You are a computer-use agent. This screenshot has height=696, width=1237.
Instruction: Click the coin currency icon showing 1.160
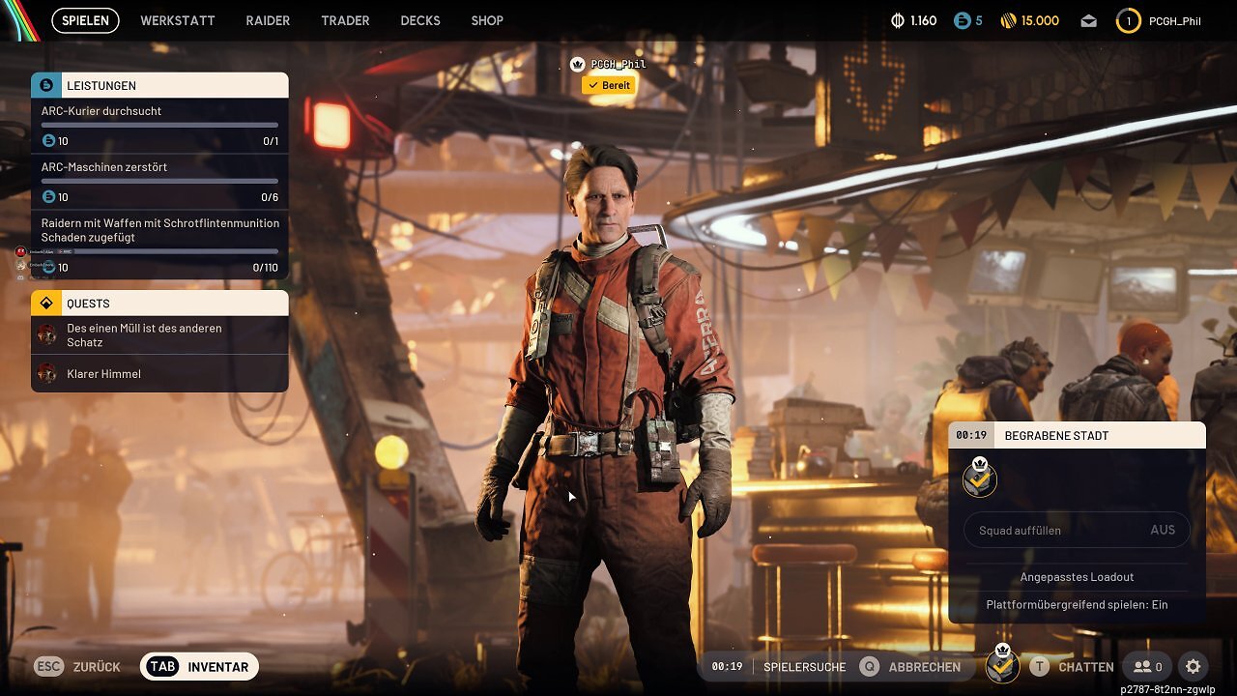tap(897, 20)
